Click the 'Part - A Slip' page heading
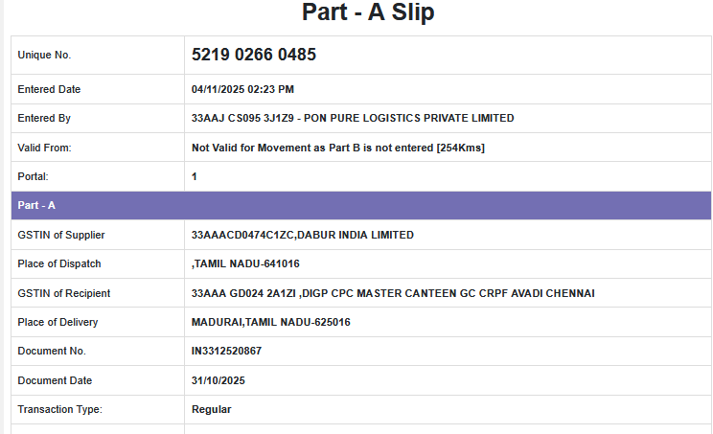The width and height of the screenshot is (713, 434). point(369,12)
